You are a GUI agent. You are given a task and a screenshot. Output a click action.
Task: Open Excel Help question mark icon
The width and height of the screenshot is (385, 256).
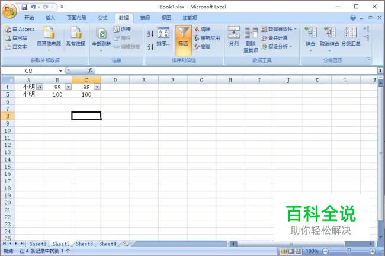(353, 18)
